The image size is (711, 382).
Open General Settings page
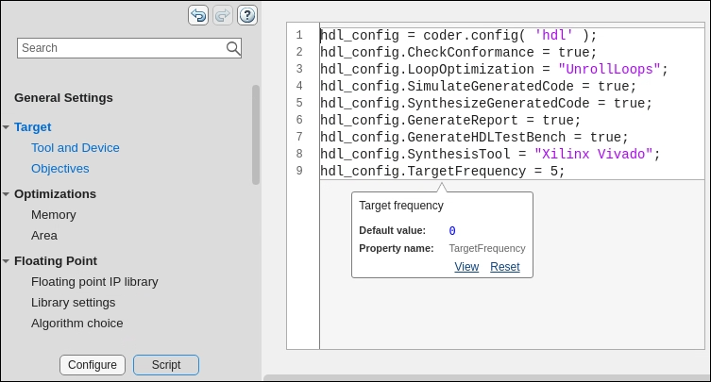(63, 97)
